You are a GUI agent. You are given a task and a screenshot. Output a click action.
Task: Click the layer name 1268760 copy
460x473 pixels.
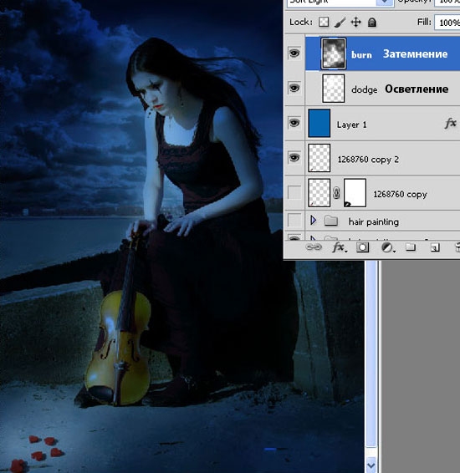401,194
